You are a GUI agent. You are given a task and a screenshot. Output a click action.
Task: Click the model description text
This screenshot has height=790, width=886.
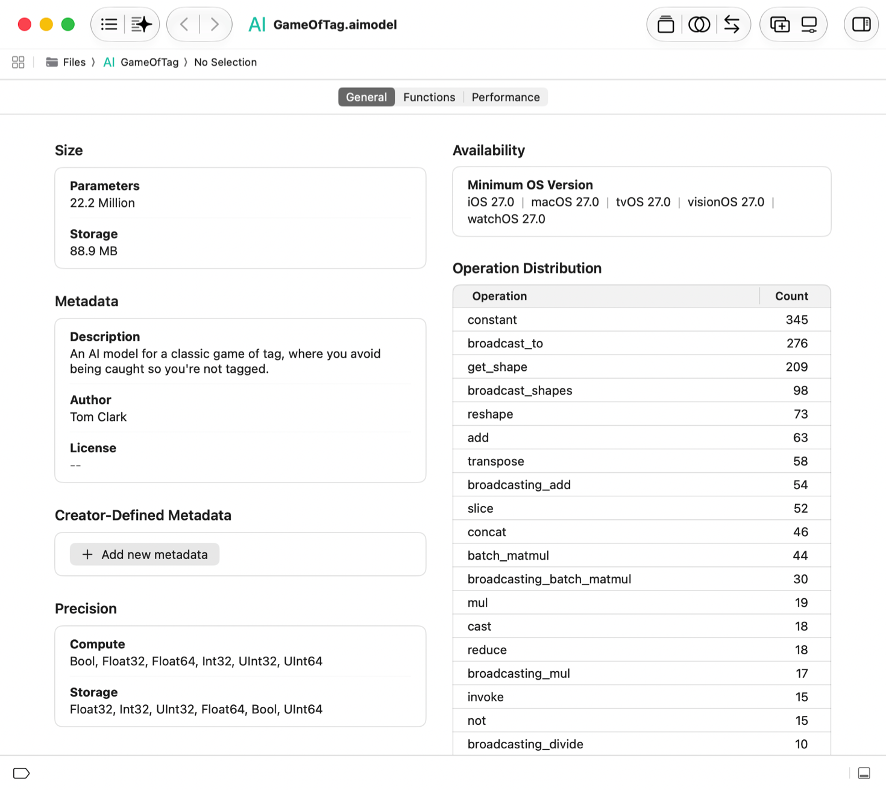[225, 361]
